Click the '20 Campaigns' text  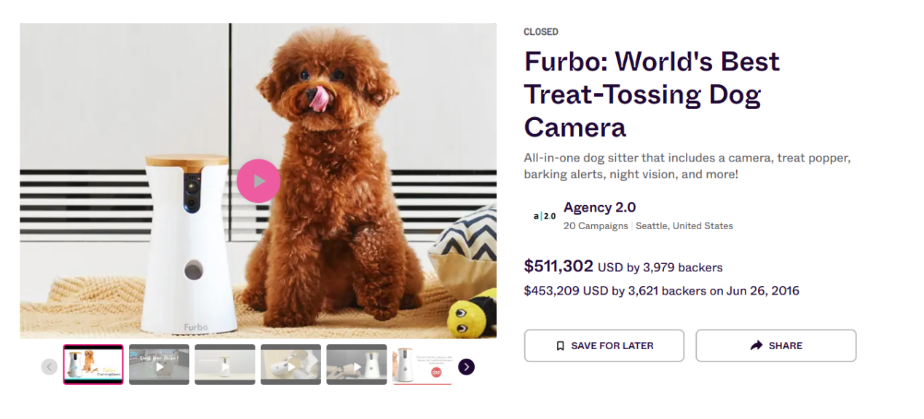(595, 226)
